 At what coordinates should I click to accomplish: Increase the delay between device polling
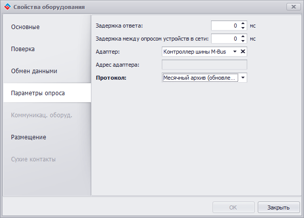point(243,36)
